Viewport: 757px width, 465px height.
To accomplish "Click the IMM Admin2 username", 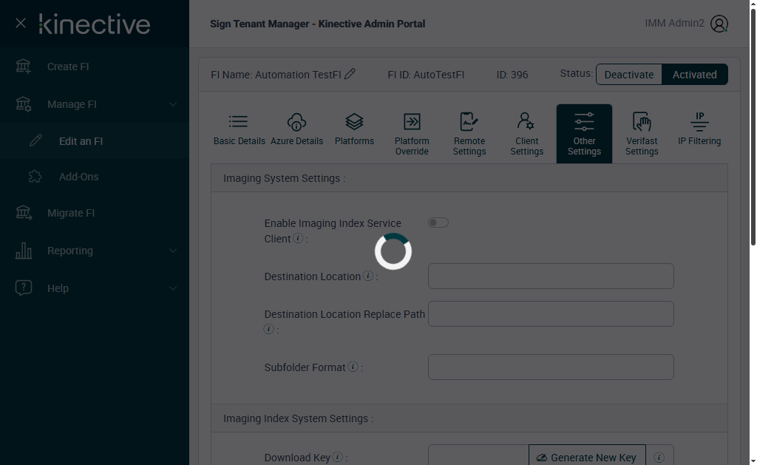I will pyautogui.click(x=674, y=23).
